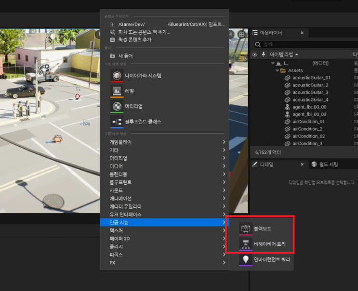The width and height of the screenshot is (358, 291).
Task: Open the Blendables (블렌더블) menu entry
Action: tap(164, 174)
